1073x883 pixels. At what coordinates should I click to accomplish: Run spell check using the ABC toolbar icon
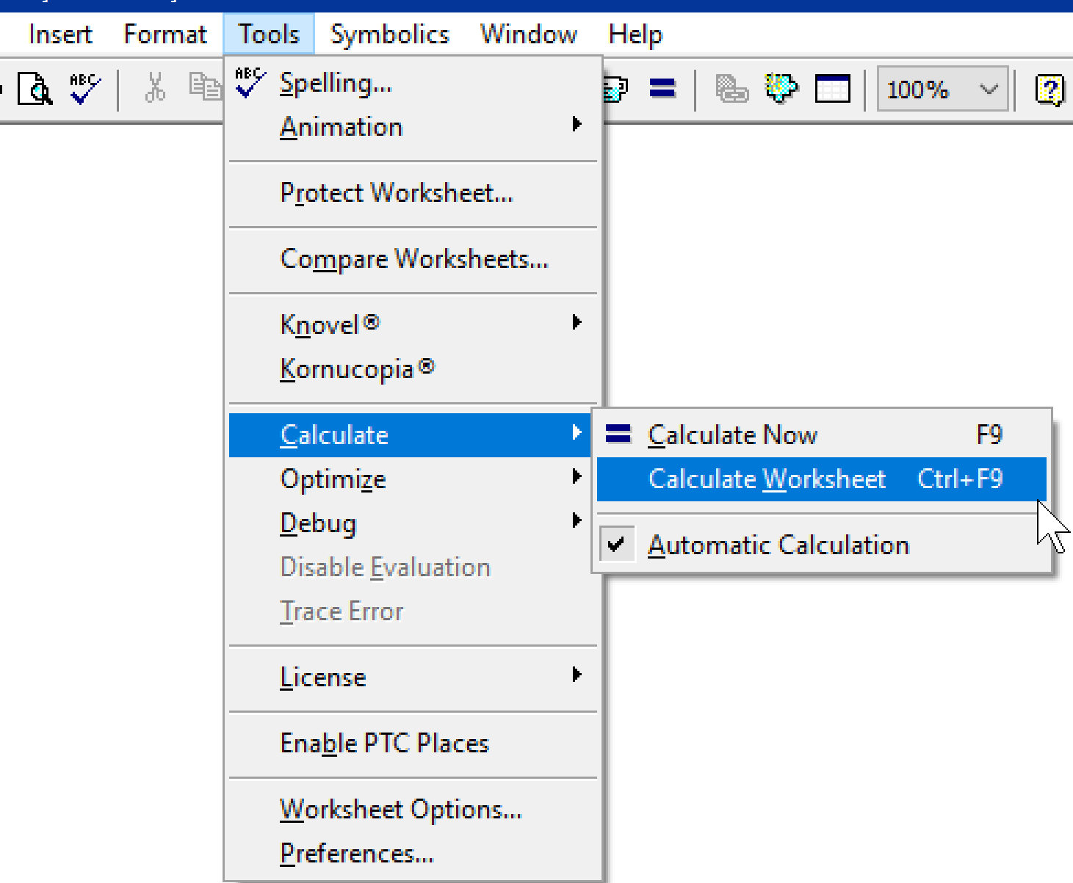83,89
